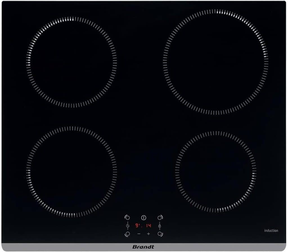Click the Brandt brand logo
The height and width of the screenshot is (252, 288).
tap(143, 247)
